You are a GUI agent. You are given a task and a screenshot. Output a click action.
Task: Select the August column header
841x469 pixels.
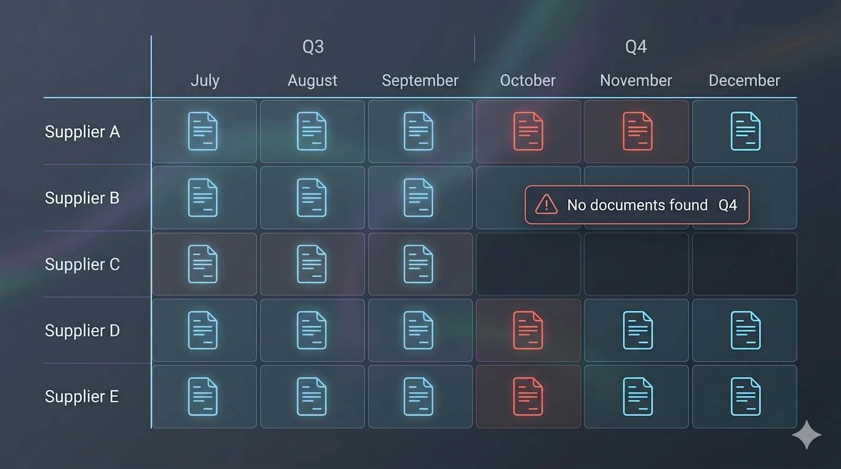tap(312, 80)
